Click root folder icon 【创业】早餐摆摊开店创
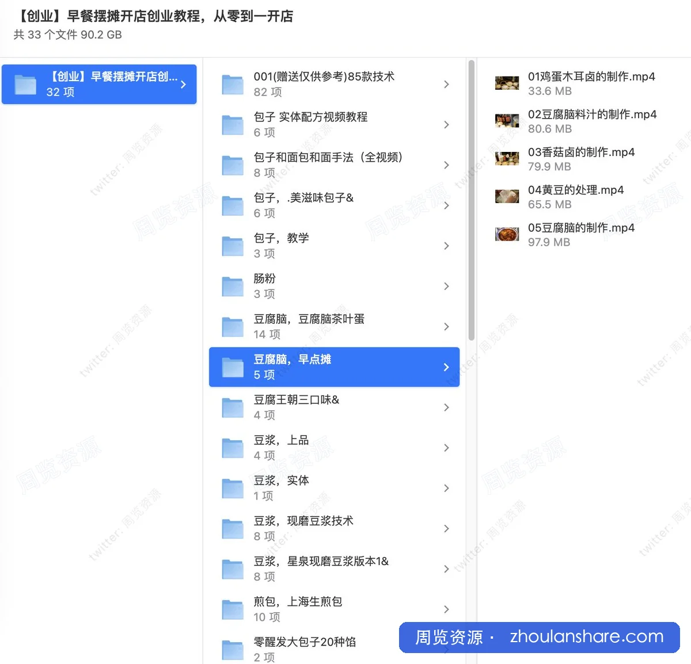 tap(25, 85)
